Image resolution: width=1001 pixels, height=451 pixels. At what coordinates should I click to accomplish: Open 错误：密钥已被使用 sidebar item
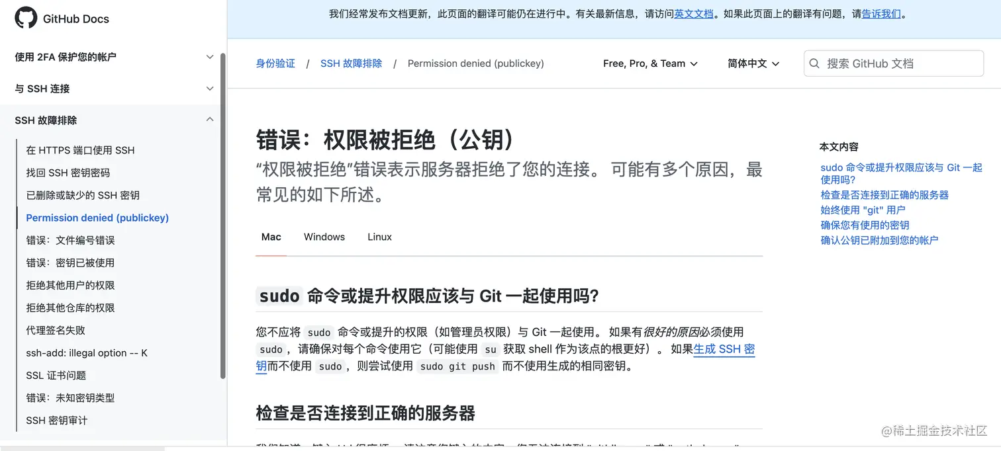point(70,263)
